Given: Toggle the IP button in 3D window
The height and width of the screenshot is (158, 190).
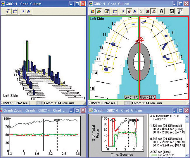Looking at the screenshot, I should pos(23,12).
